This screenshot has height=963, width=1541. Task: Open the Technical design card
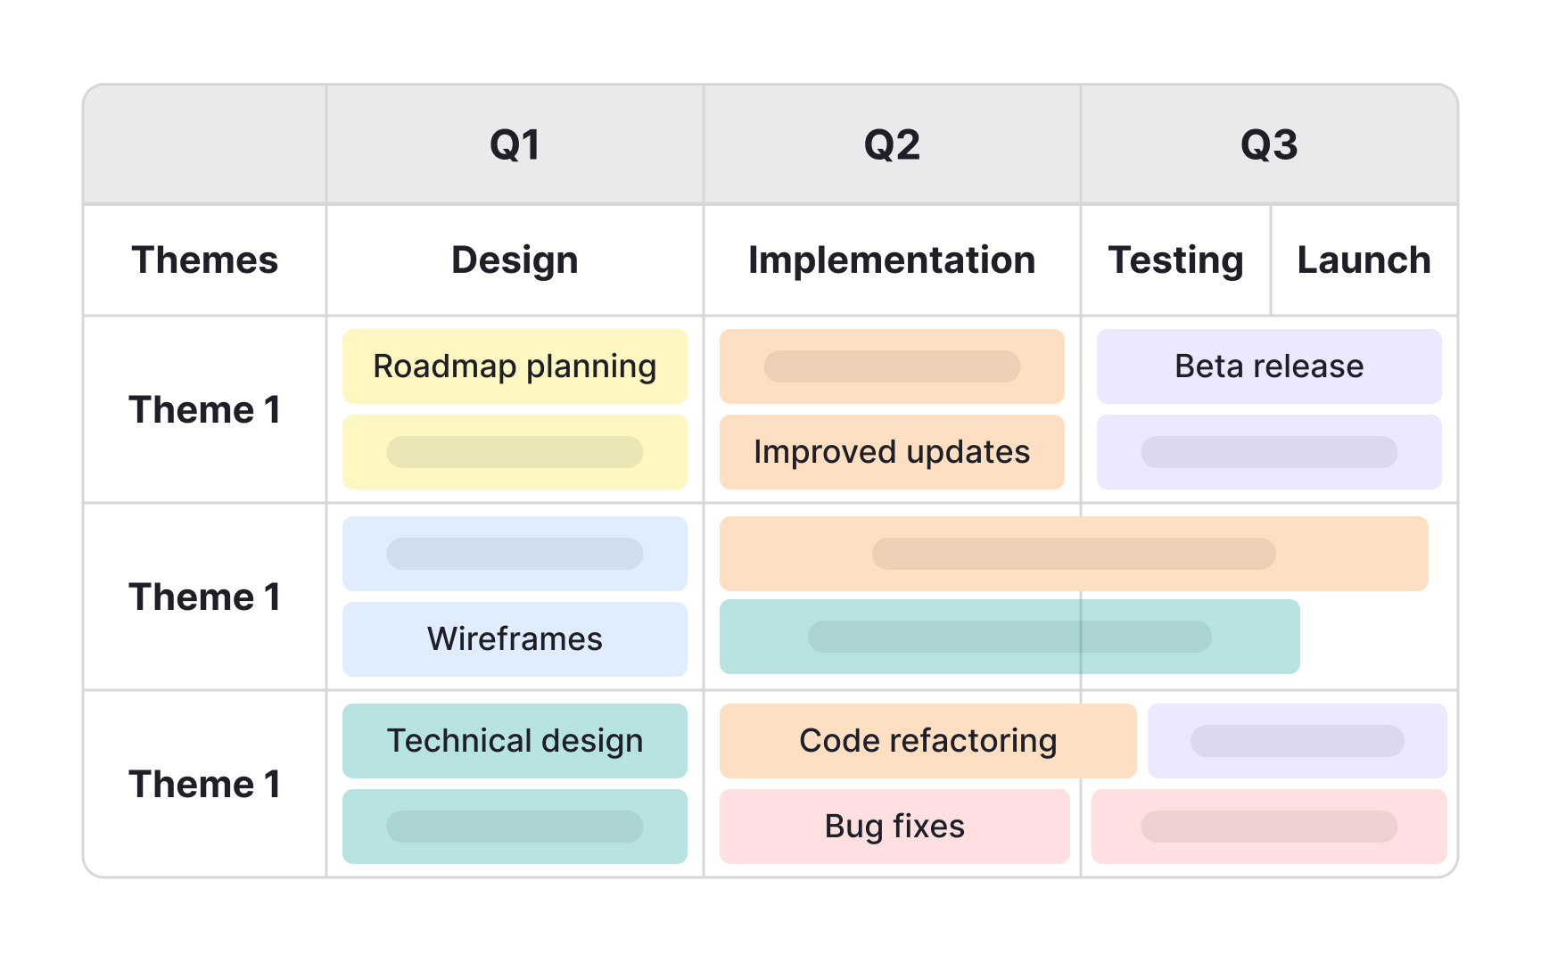515,741
